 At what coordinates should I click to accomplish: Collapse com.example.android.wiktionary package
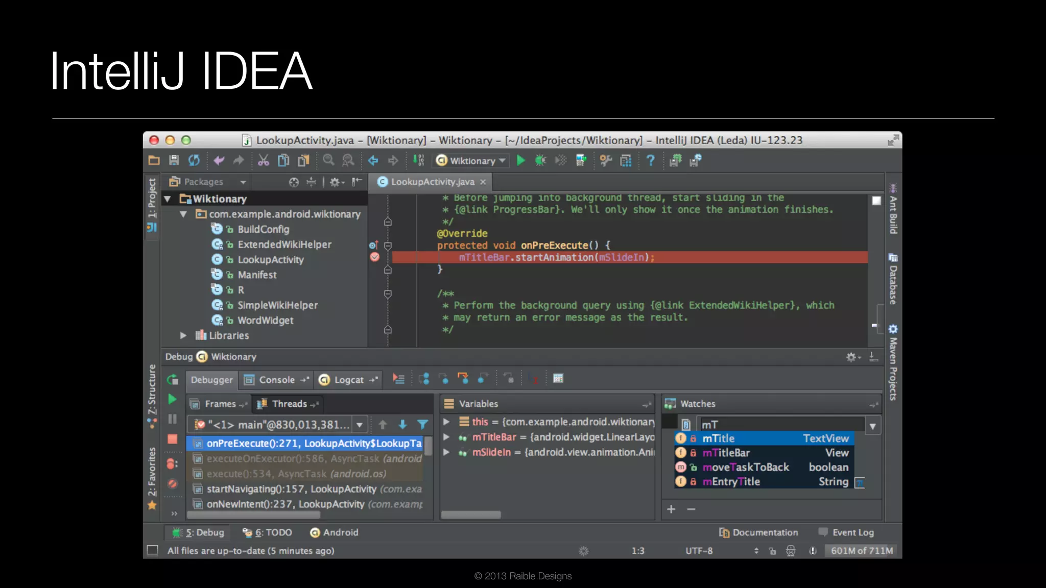183,214
